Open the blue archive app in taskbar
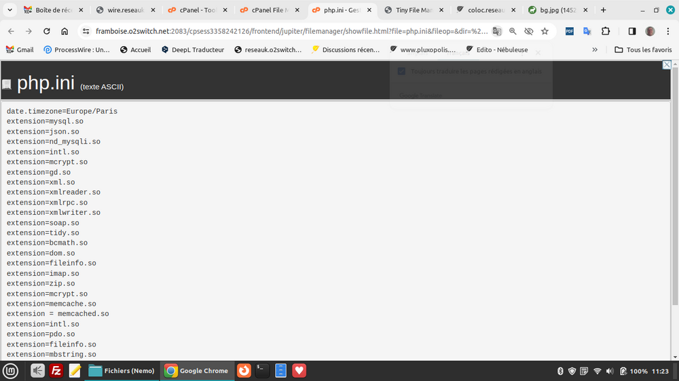 coord(280,371)
